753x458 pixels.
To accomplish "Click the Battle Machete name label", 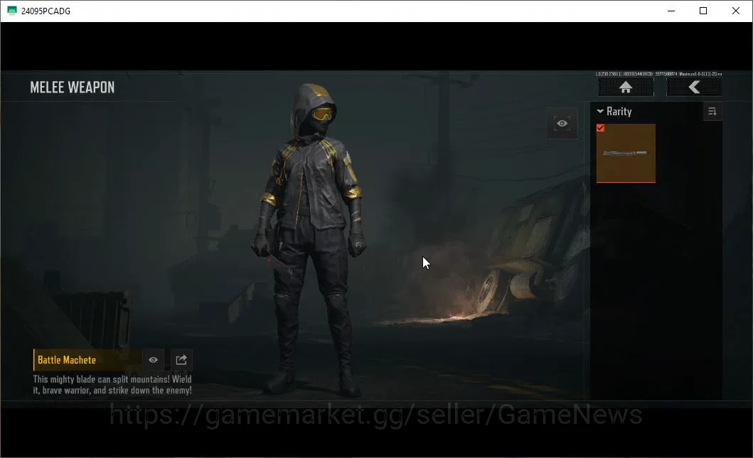I will pyautogui.click(x=67, y=360).
